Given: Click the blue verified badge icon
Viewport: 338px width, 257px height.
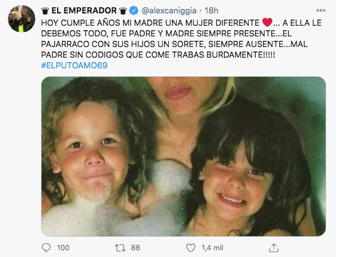Looking at the screenshot, I should 133,10.
